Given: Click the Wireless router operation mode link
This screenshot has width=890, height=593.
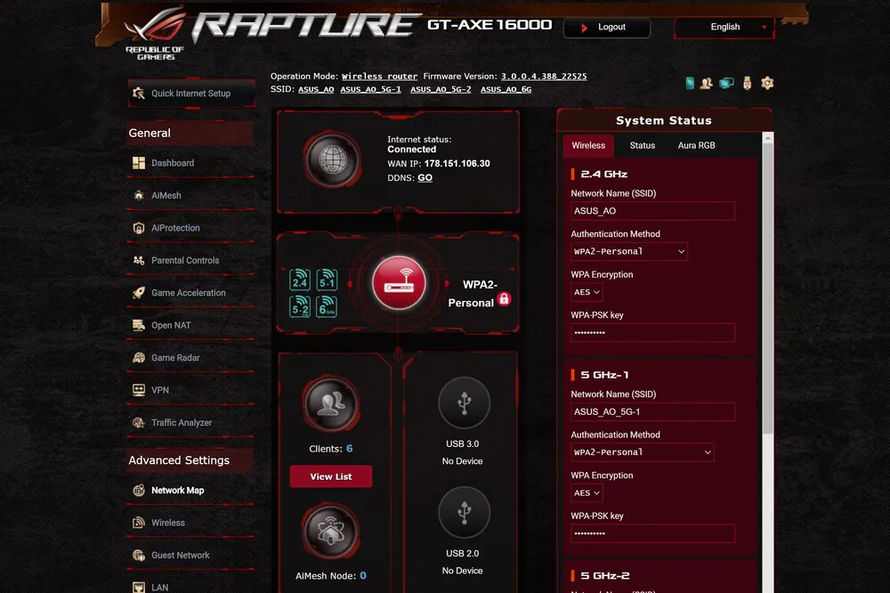Looking at the screenshot, I should [x=379, y=76].
